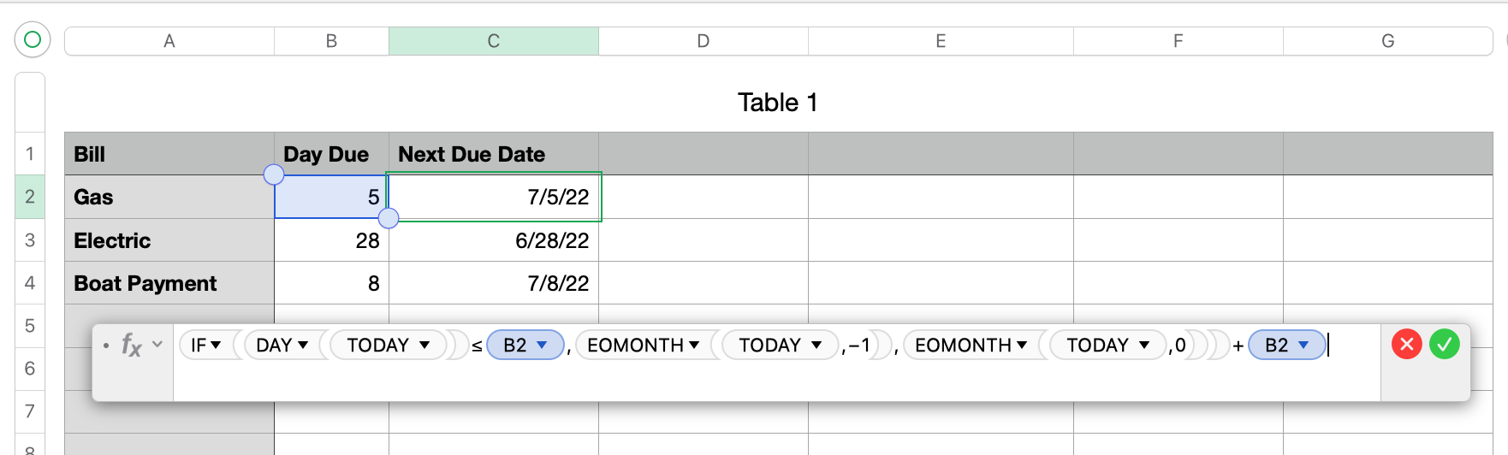Viewport: 1508px width, 455px height.
Task: Click the 7/8/22 date cell
Action: [x=494, y=283]
